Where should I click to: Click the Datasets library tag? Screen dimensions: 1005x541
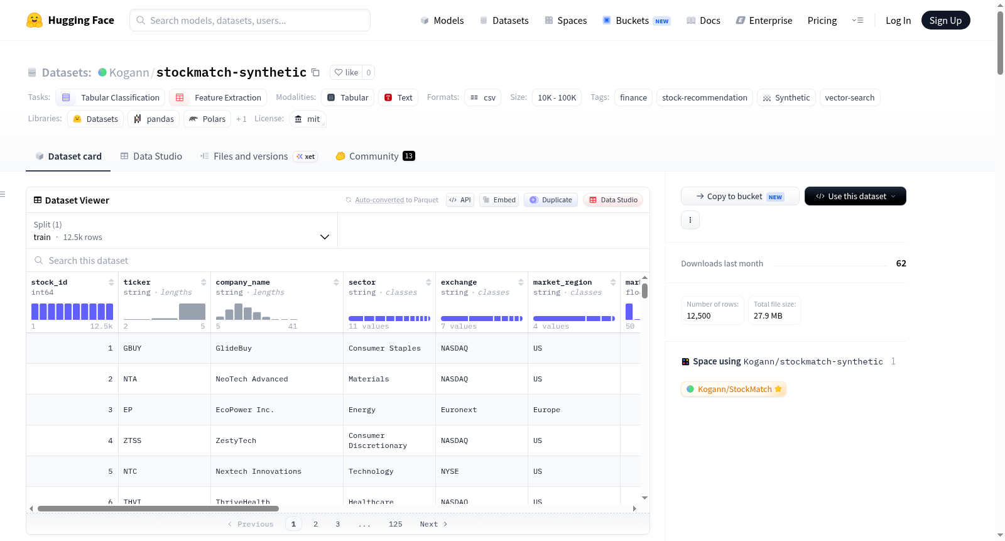point(95,119)
